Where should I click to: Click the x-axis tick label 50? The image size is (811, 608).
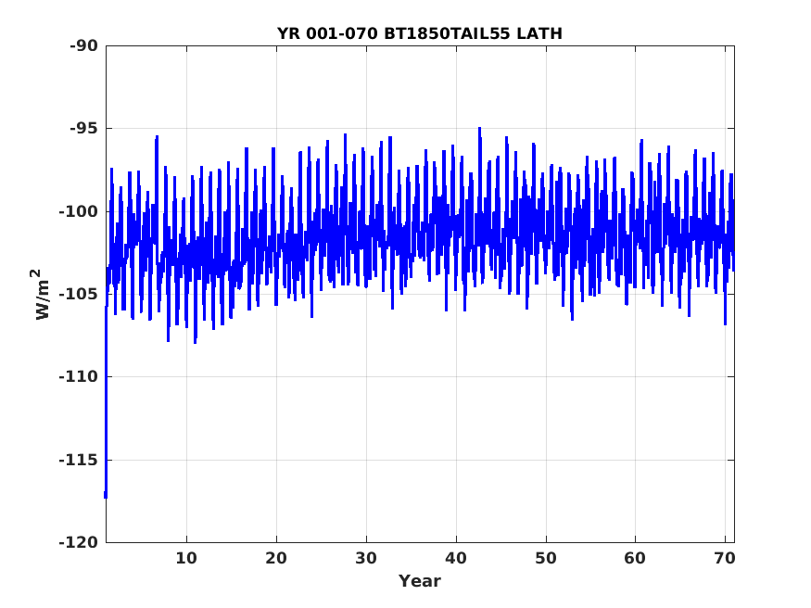click(546, 558)
